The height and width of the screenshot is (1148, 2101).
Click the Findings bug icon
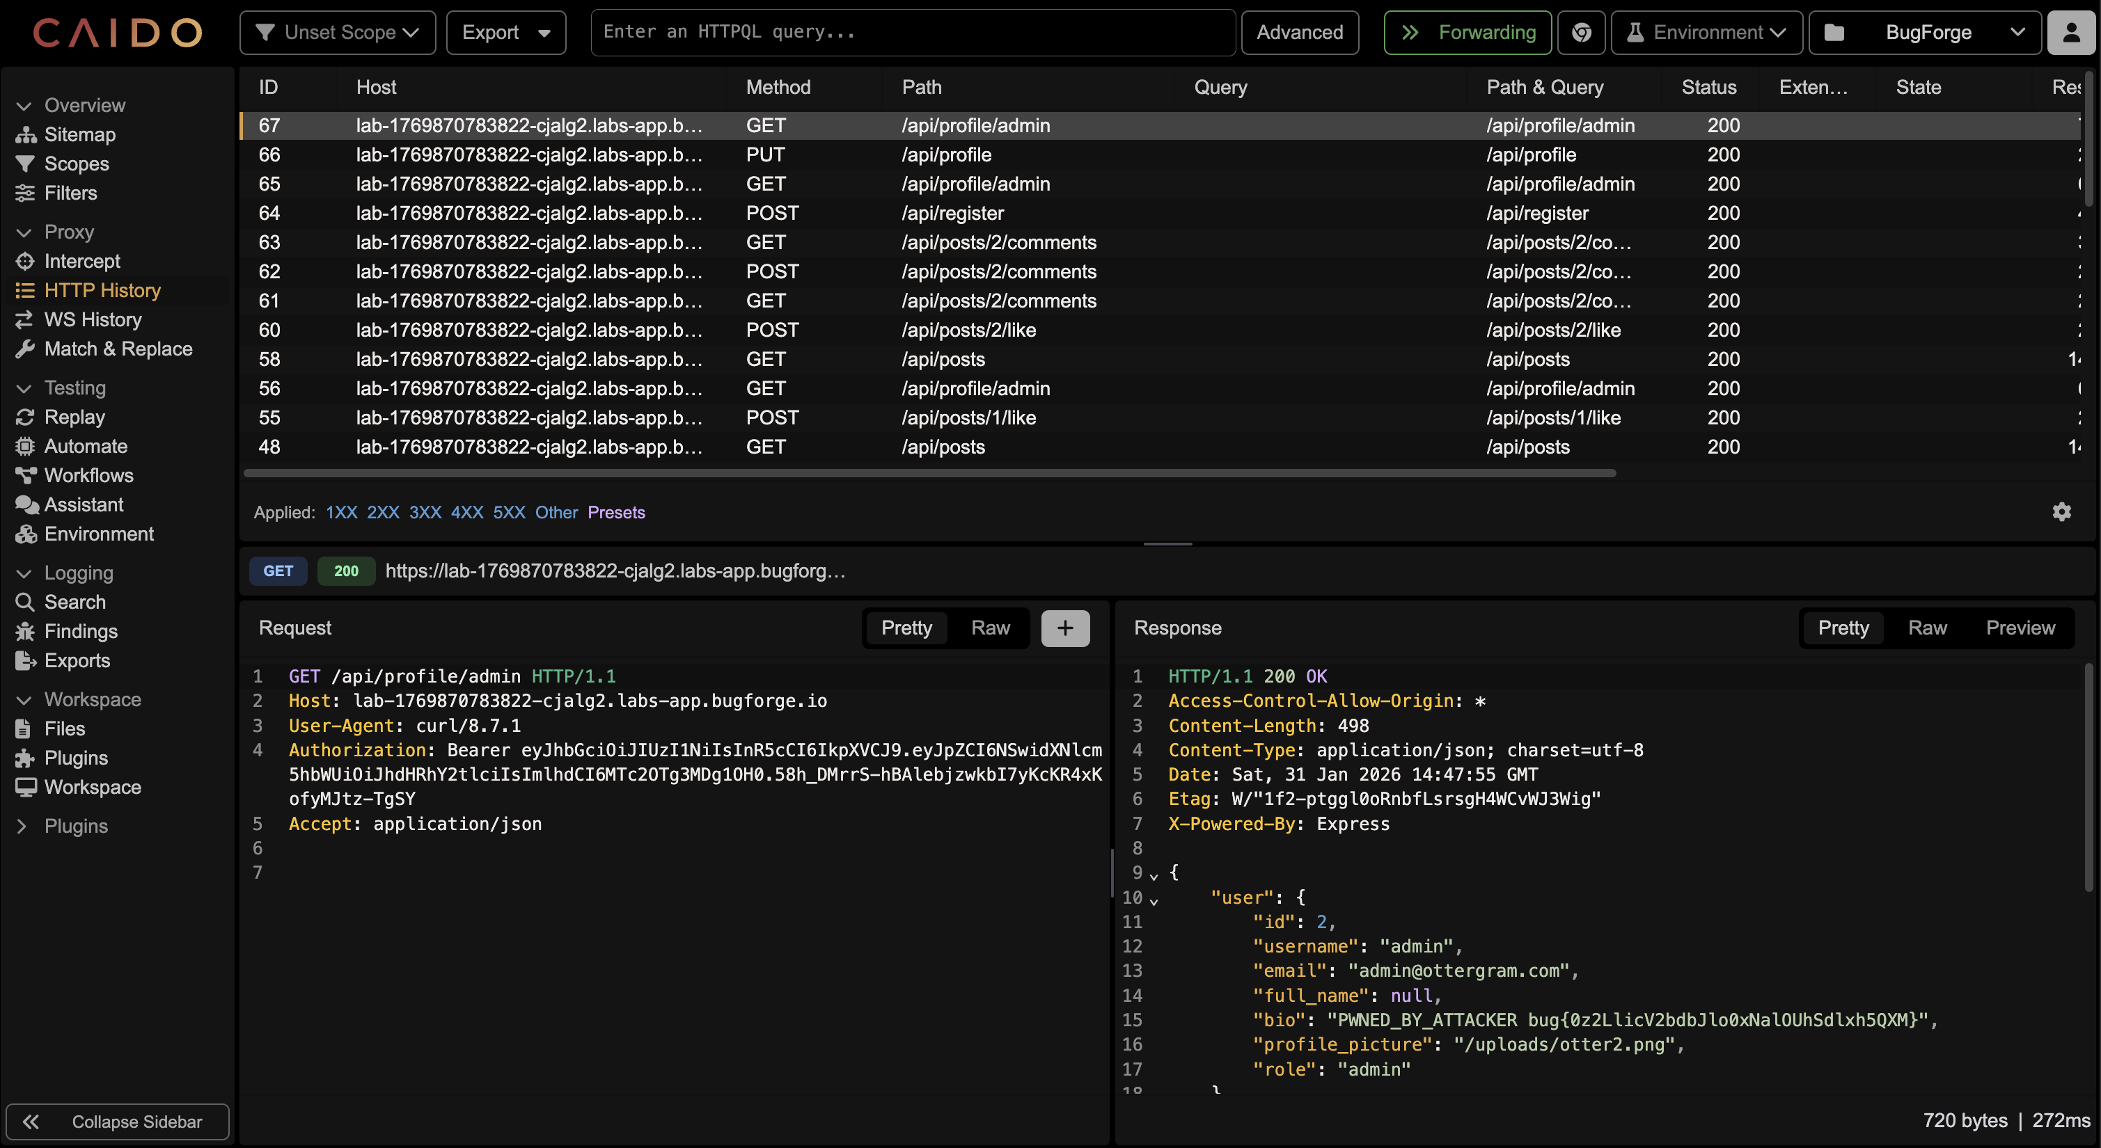coord(25,631)
